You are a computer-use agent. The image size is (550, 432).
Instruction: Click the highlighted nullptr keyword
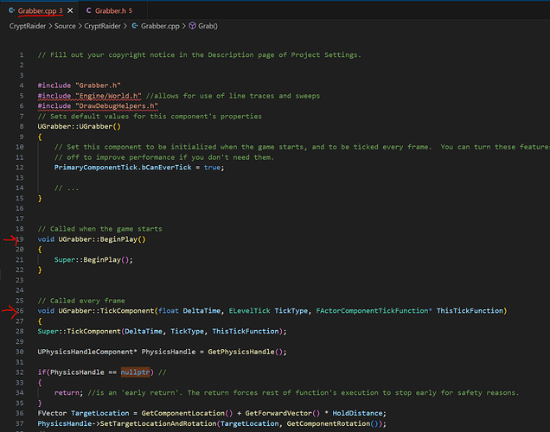click(x=136, y=372)
